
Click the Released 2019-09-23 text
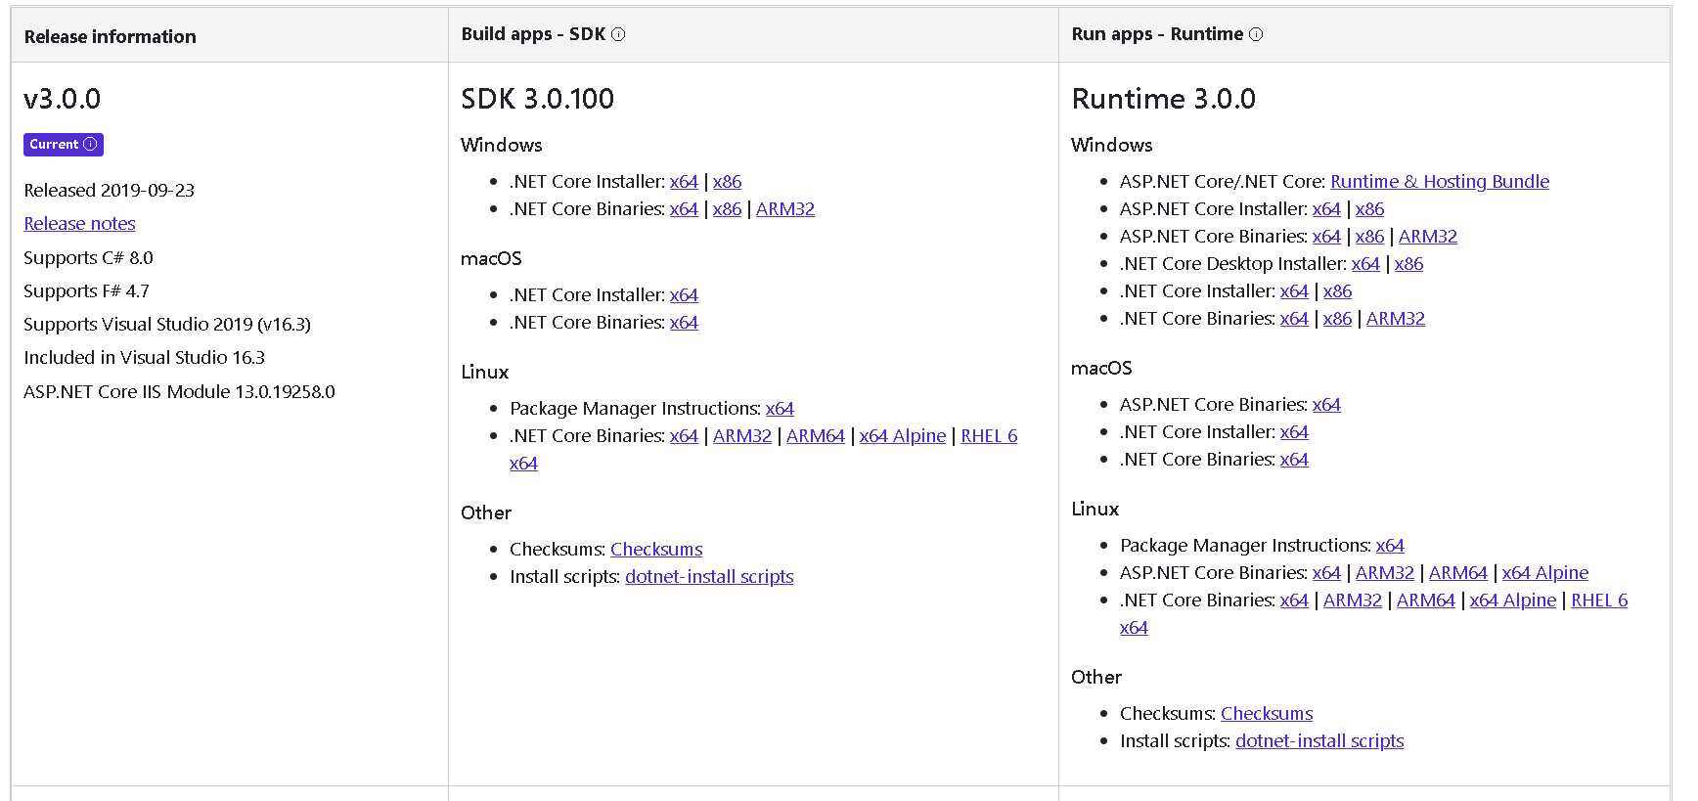coord(110,190)
